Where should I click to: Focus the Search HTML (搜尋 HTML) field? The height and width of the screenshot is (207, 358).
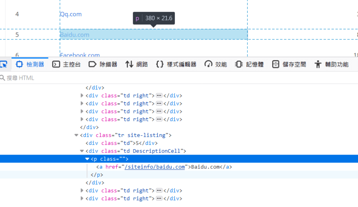[x=179, y=78]
